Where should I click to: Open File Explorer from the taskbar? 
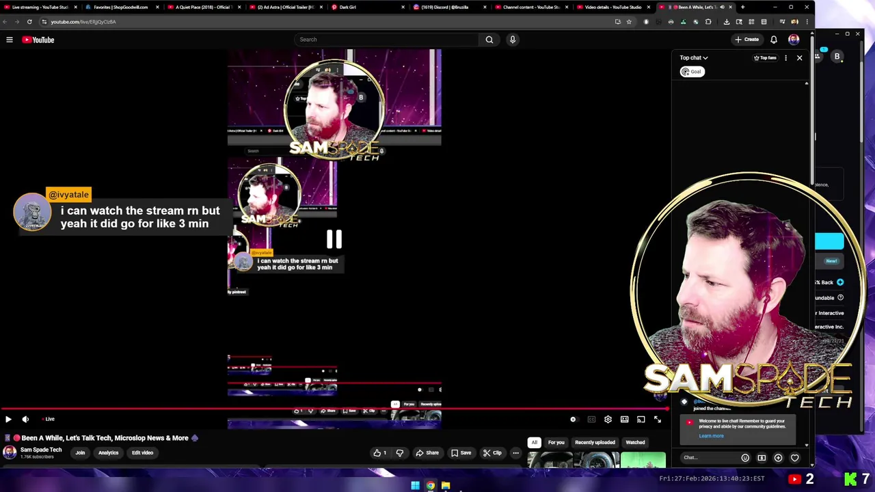coord(446,486)
